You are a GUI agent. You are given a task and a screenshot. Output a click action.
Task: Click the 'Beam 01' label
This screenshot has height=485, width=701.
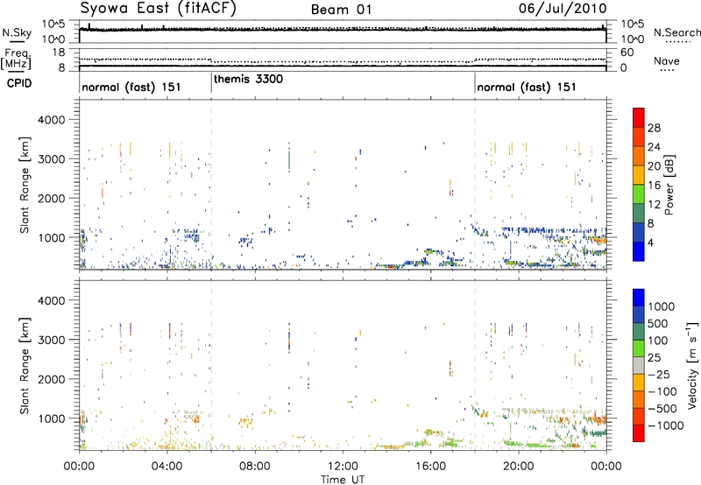tap(342, 10)
